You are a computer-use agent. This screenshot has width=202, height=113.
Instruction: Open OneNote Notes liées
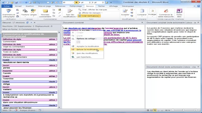(x=179, y=13)
